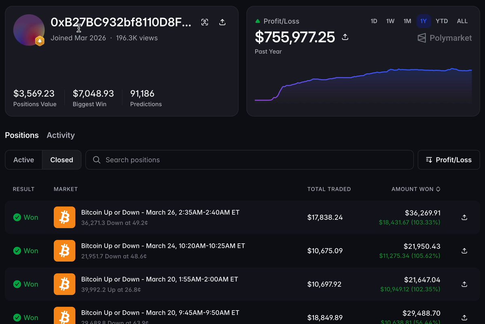Click the green Won checkmark on March 26 row
The image size is (485, 324).
tap(17, 217)
